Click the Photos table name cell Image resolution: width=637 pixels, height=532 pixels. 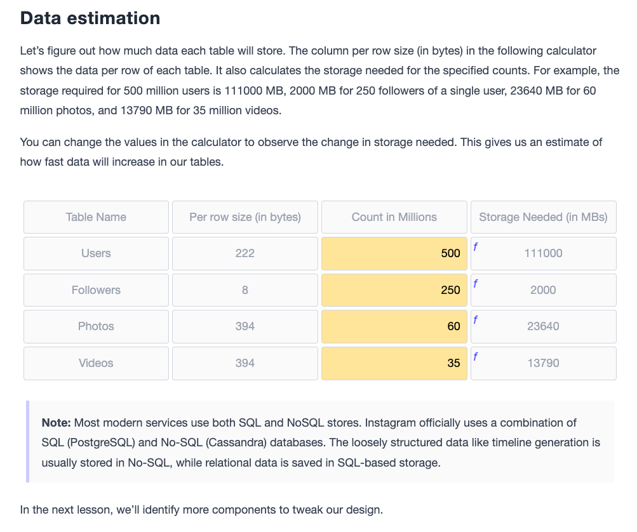[x=96, y=326]
